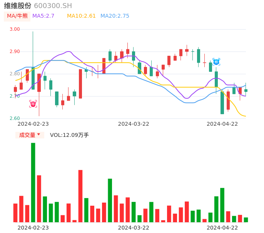Screen dimensions: 264x233
Task: Click the 2024-04-22 date under the candlestick chart
Action: click(x=222, y=124)
